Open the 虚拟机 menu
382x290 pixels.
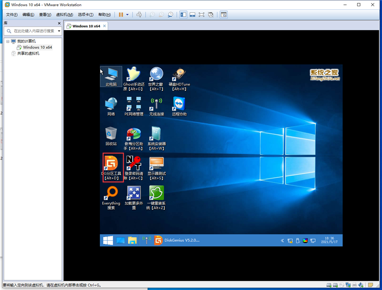pyautogui.click(x=65, y=14)
